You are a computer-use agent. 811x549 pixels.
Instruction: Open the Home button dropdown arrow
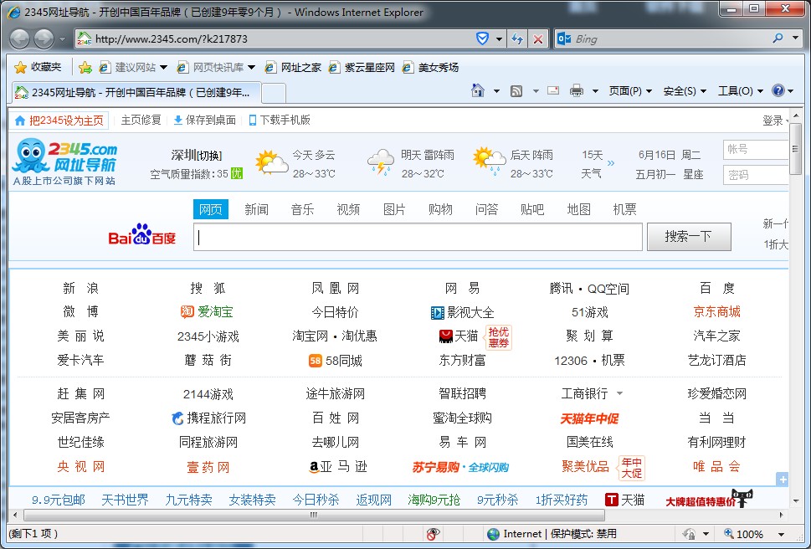click(x=496, y=91)
